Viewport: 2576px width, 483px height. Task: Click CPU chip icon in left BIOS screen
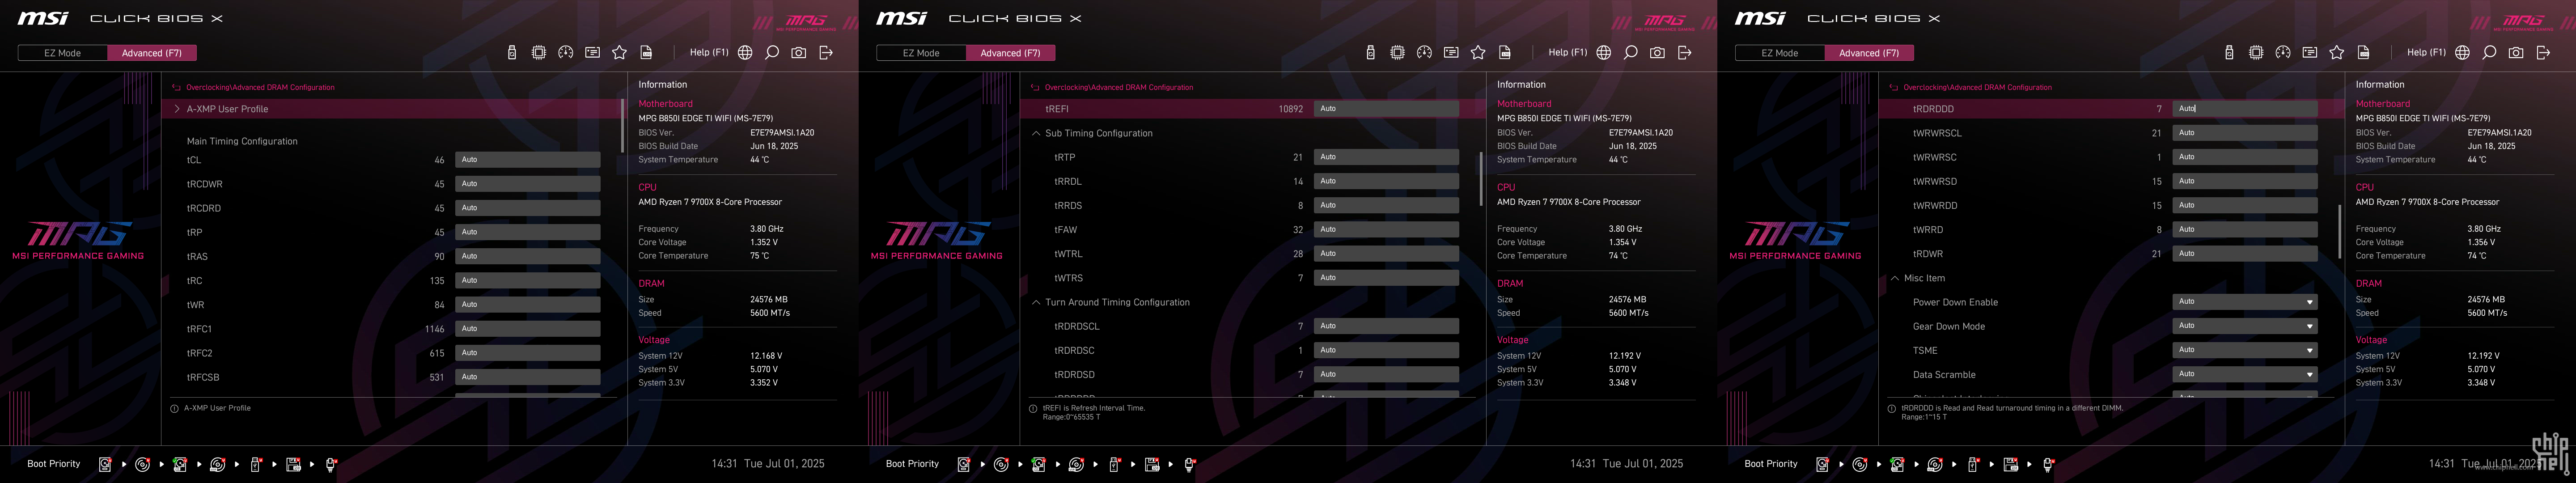pyautogui.click(x=539, y=53)
